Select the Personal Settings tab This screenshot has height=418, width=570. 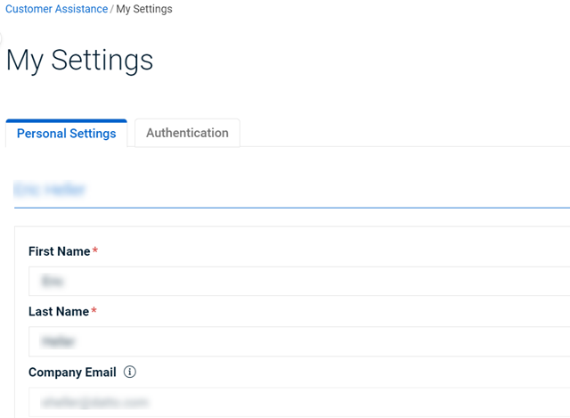[x=67, y=134]
